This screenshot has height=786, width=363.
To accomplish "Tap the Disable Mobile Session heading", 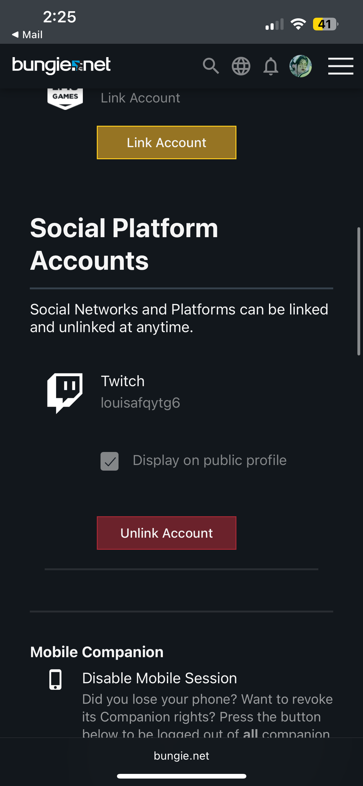I will click(159, 678).
